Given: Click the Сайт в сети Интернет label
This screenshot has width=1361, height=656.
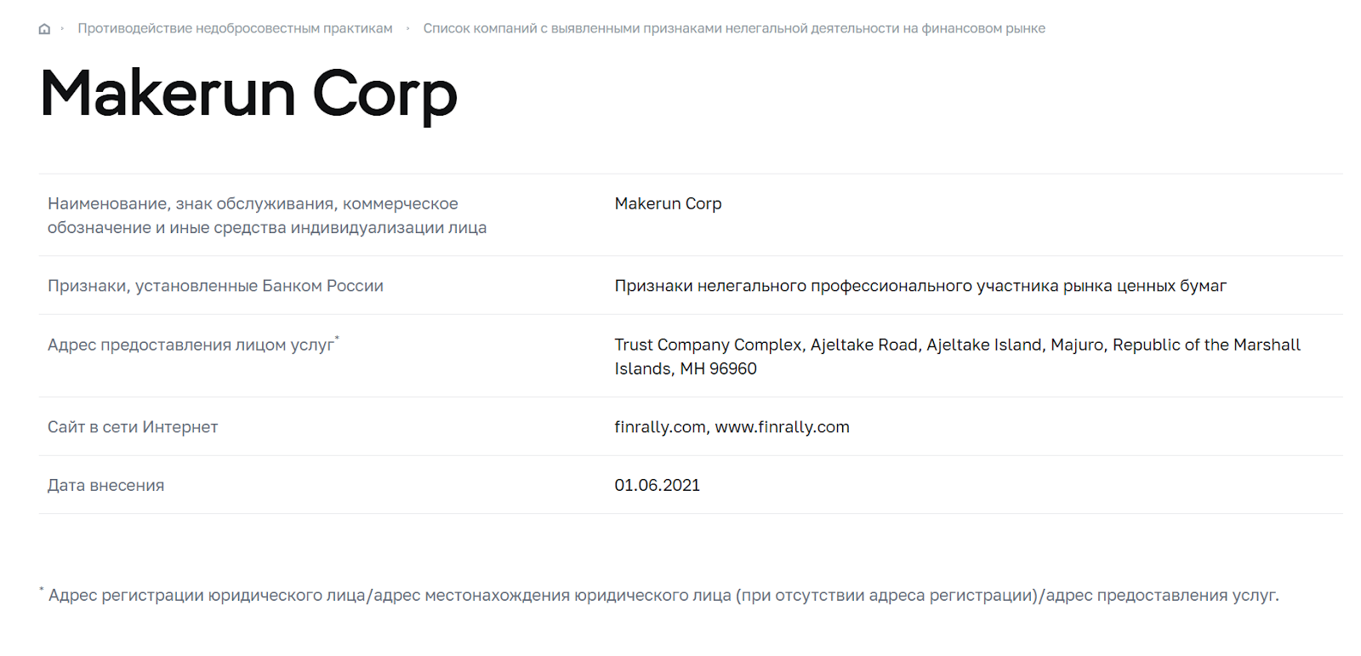Looking at the screenshot, I should click(133, 427).
